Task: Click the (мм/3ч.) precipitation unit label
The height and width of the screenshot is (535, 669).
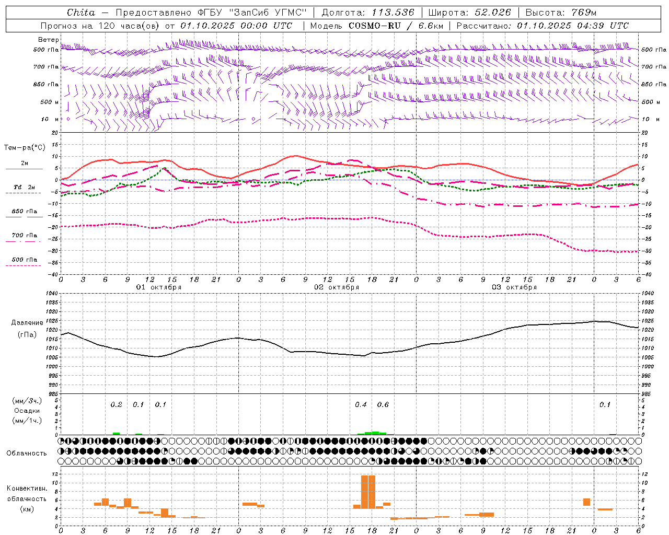Action: pos(27,401)
